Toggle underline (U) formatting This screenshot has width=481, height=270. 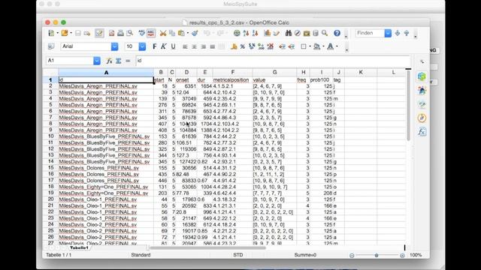pos(173,46)
